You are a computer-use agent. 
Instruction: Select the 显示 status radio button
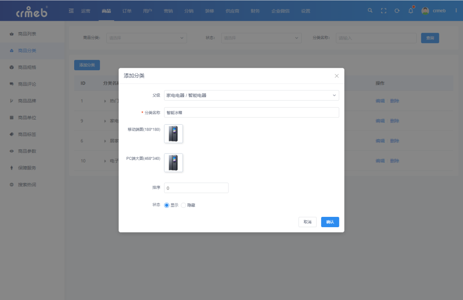point(166,205)
